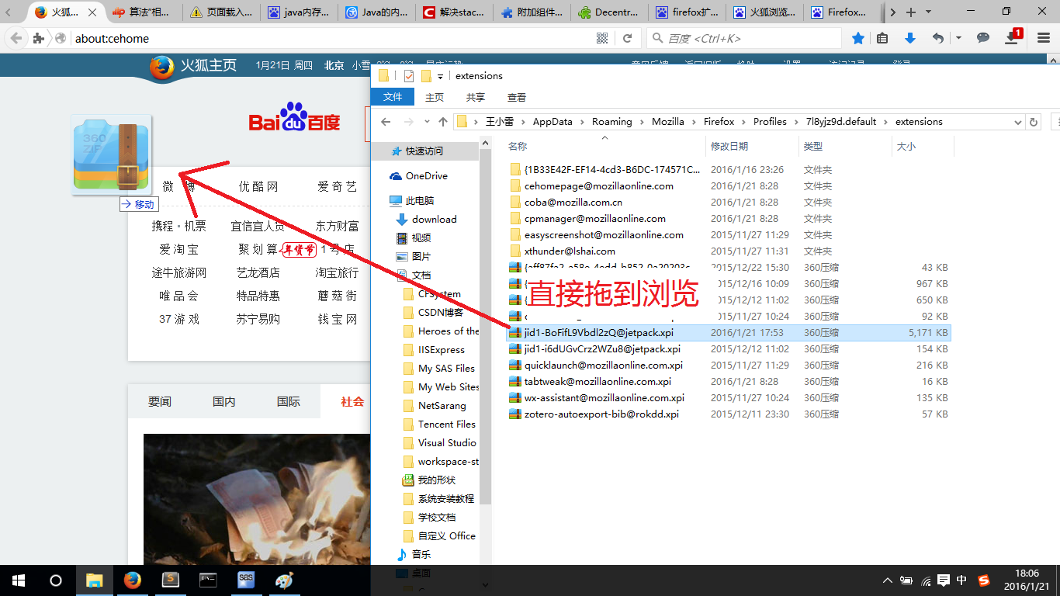Click the add-on puzzle icon beside the URL bar
This screenshot has height=596, width=1060.
click(38, 38)
